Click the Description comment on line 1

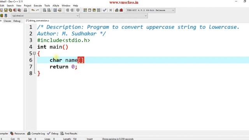(138, 27)
